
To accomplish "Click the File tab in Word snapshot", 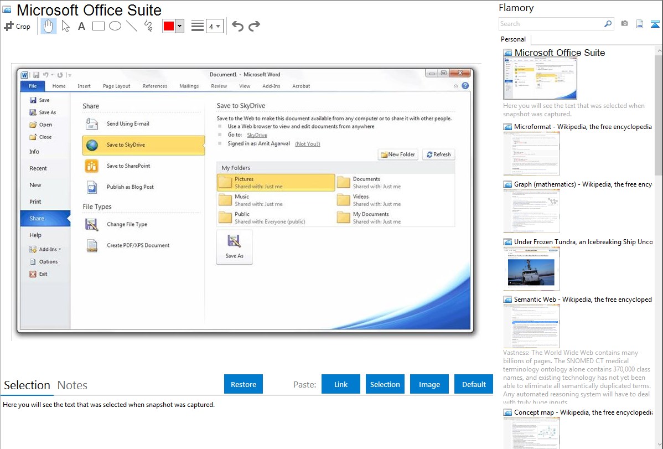I will (x=33, y=86).
